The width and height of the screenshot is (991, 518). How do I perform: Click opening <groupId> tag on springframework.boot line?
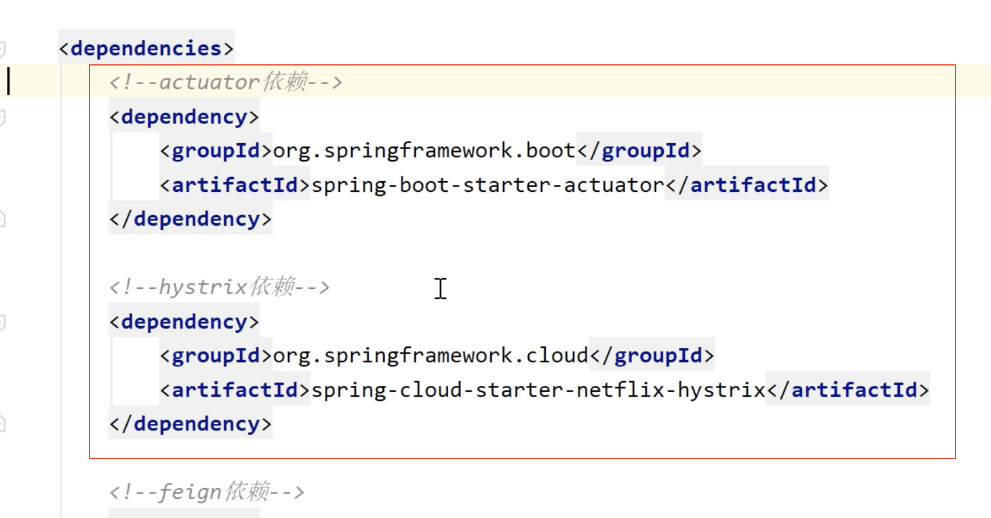click(216, 151)
